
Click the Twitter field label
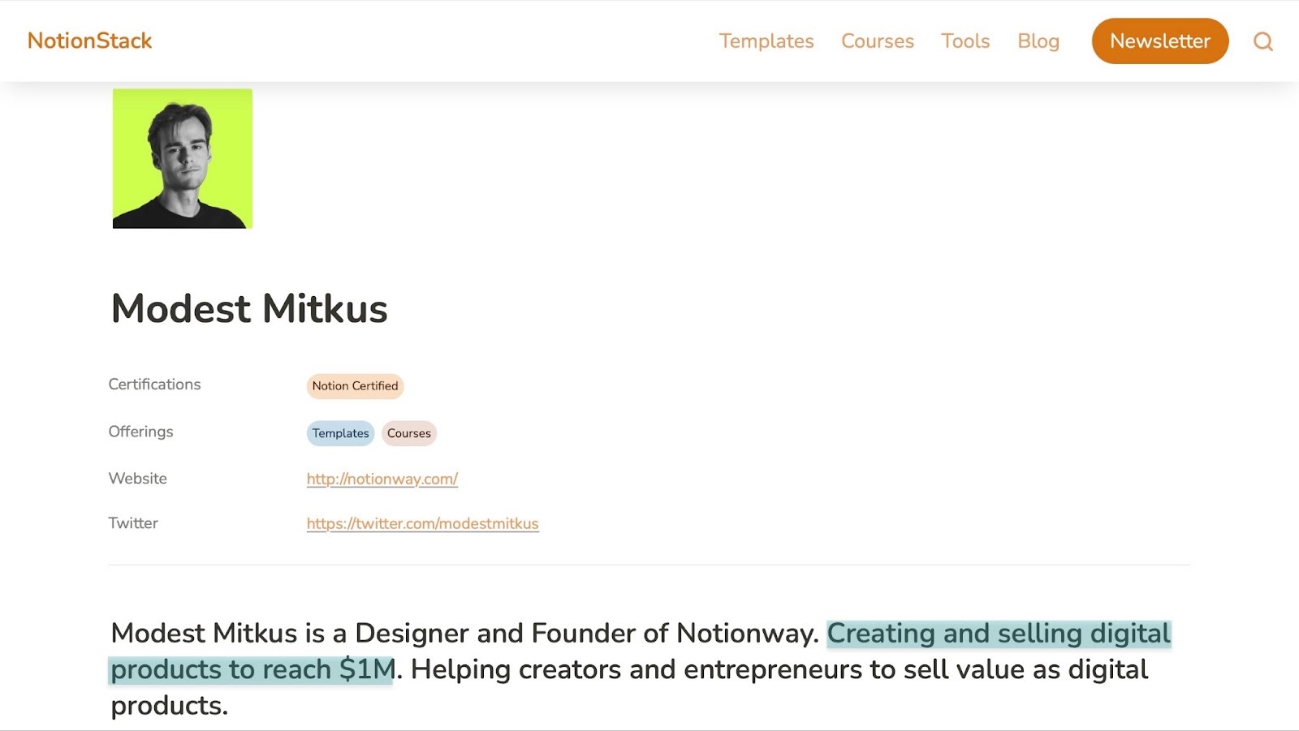(133, 523)
